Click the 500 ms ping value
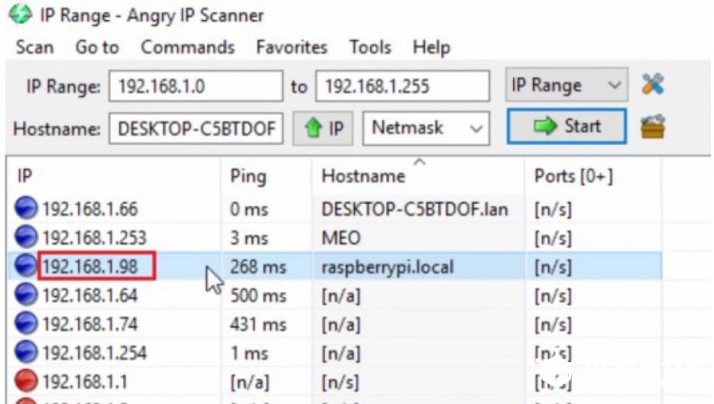 [258, 295]
